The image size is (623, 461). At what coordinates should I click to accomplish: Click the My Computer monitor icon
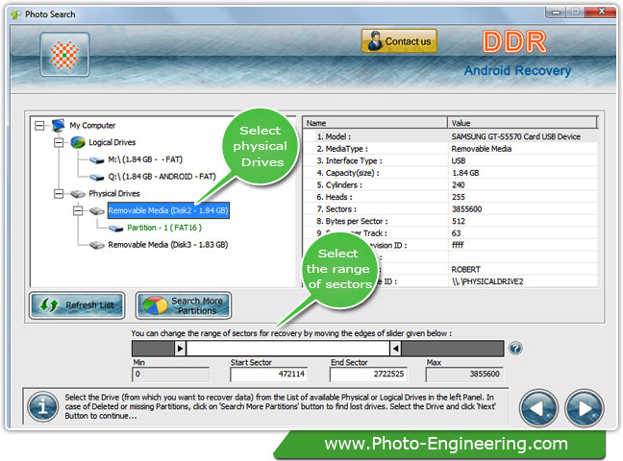pos(58,125)
